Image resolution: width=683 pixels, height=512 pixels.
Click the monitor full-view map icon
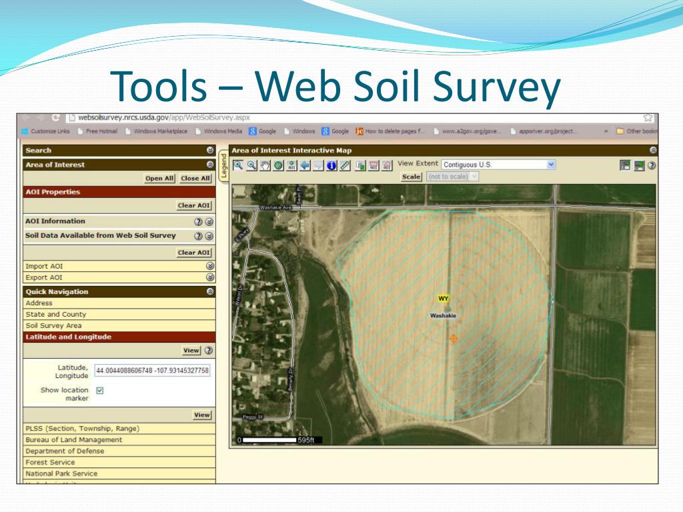coord(639,165)
